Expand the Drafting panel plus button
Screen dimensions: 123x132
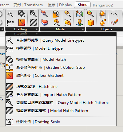pyautogui.click(x=37, y=29)
